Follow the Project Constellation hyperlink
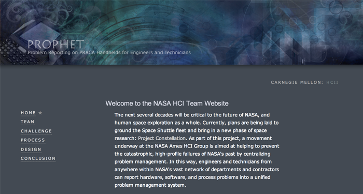 162,138
